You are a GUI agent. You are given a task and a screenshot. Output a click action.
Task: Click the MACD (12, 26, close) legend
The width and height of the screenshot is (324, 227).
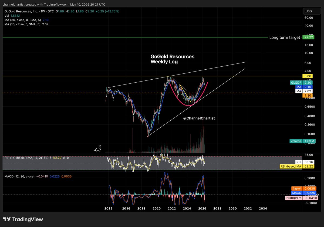click(x=38, y=176)
